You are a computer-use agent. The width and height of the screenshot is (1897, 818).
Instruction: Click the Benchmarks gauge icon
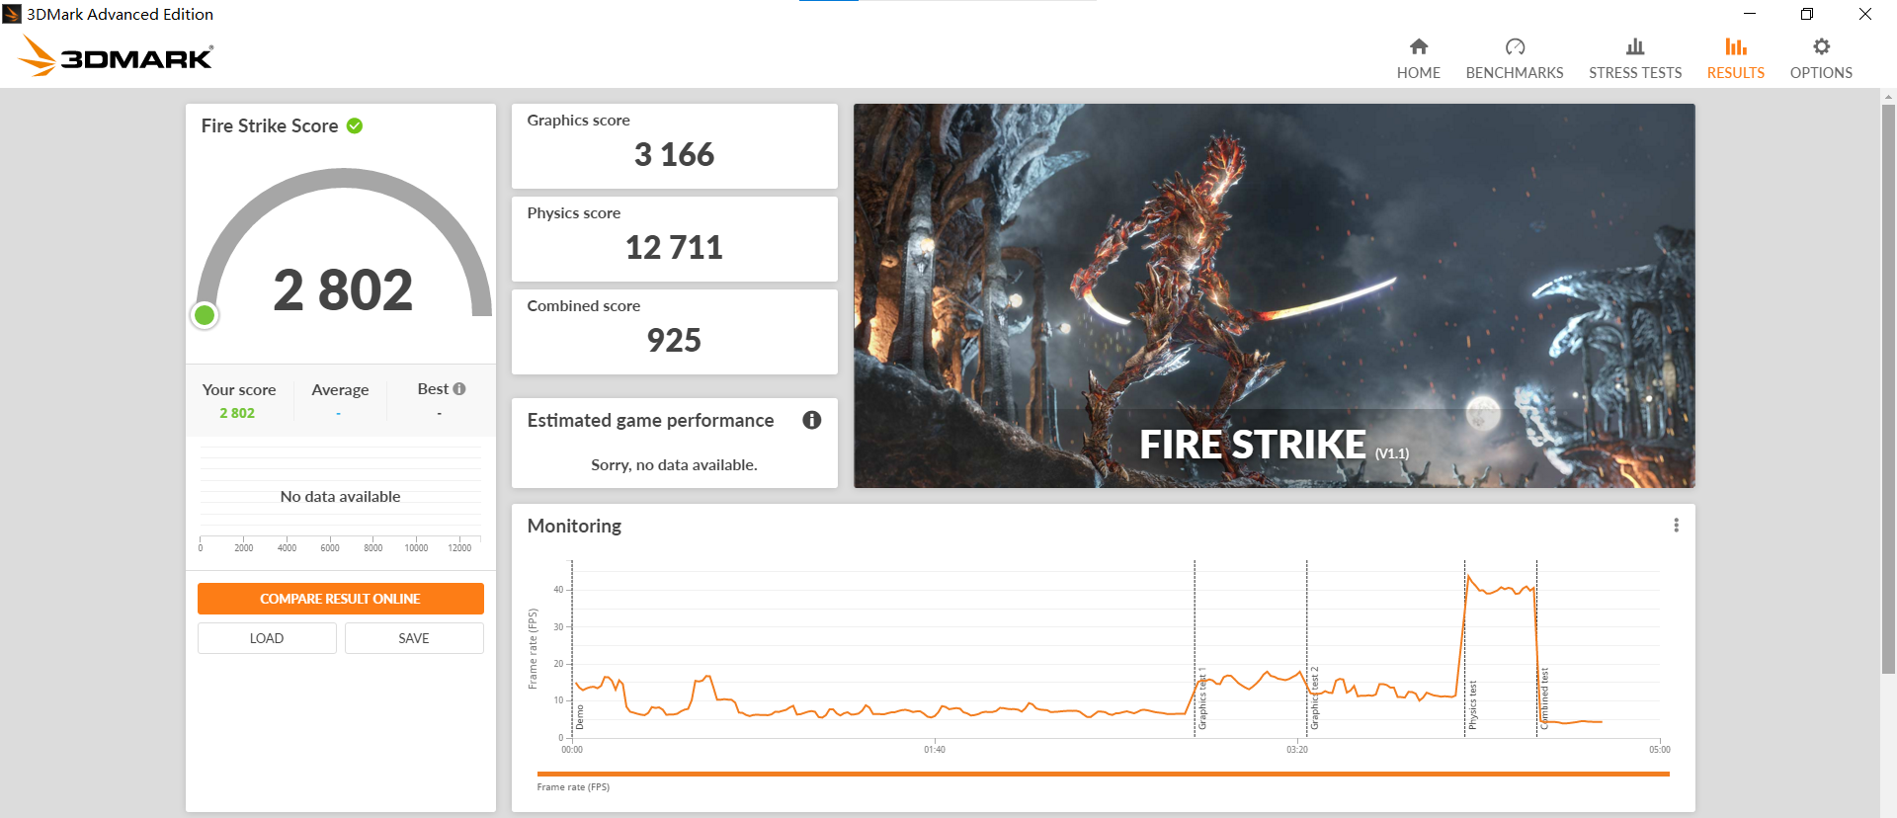click(1515, 46)
